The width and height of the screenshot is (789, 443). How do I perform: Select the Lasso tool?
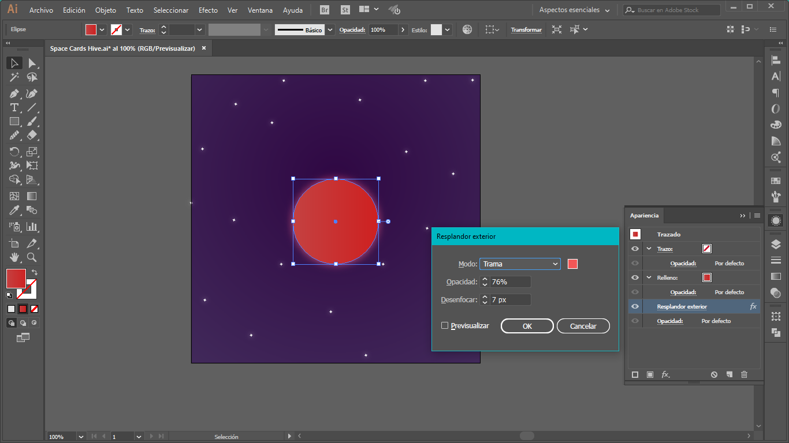(x=32, y=77)
